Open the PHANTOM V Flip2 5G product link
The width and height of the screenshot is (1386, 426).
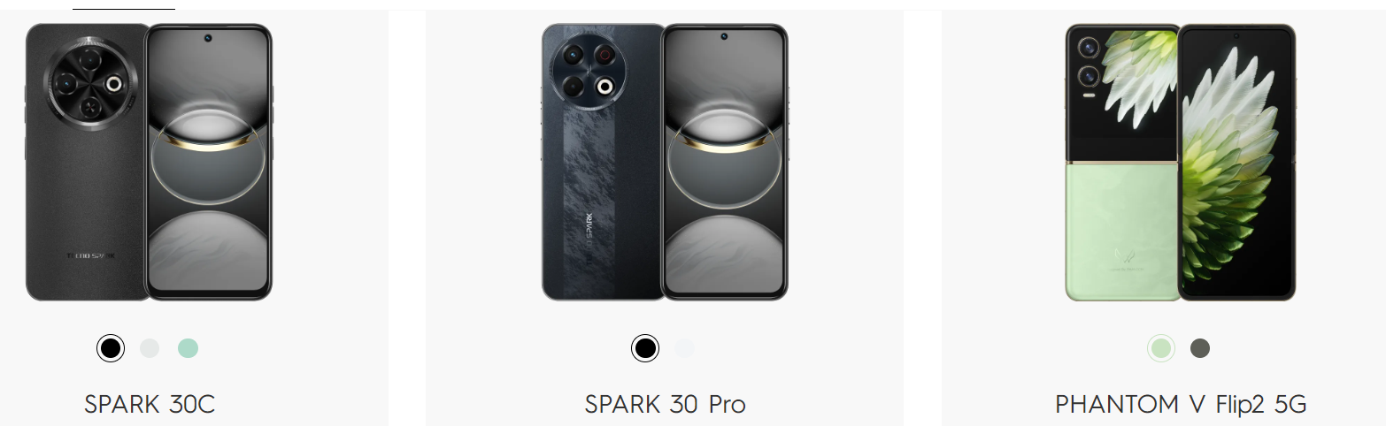pyautogui.click(x=1181, y=405)
